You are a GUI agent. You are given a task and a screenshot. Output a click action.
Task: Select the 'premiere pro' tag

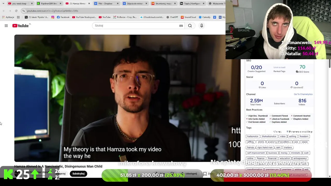coord(272,169)
